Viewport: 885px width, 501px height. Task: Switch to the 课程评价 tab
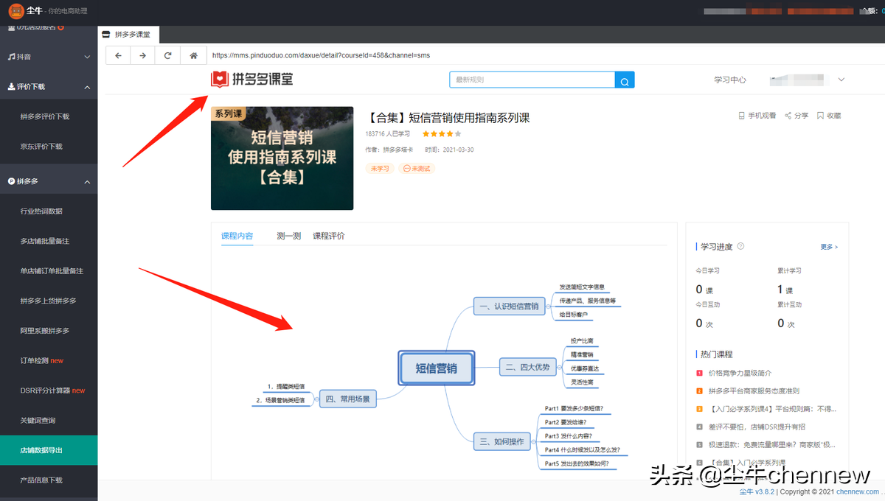tap(329, 236)
